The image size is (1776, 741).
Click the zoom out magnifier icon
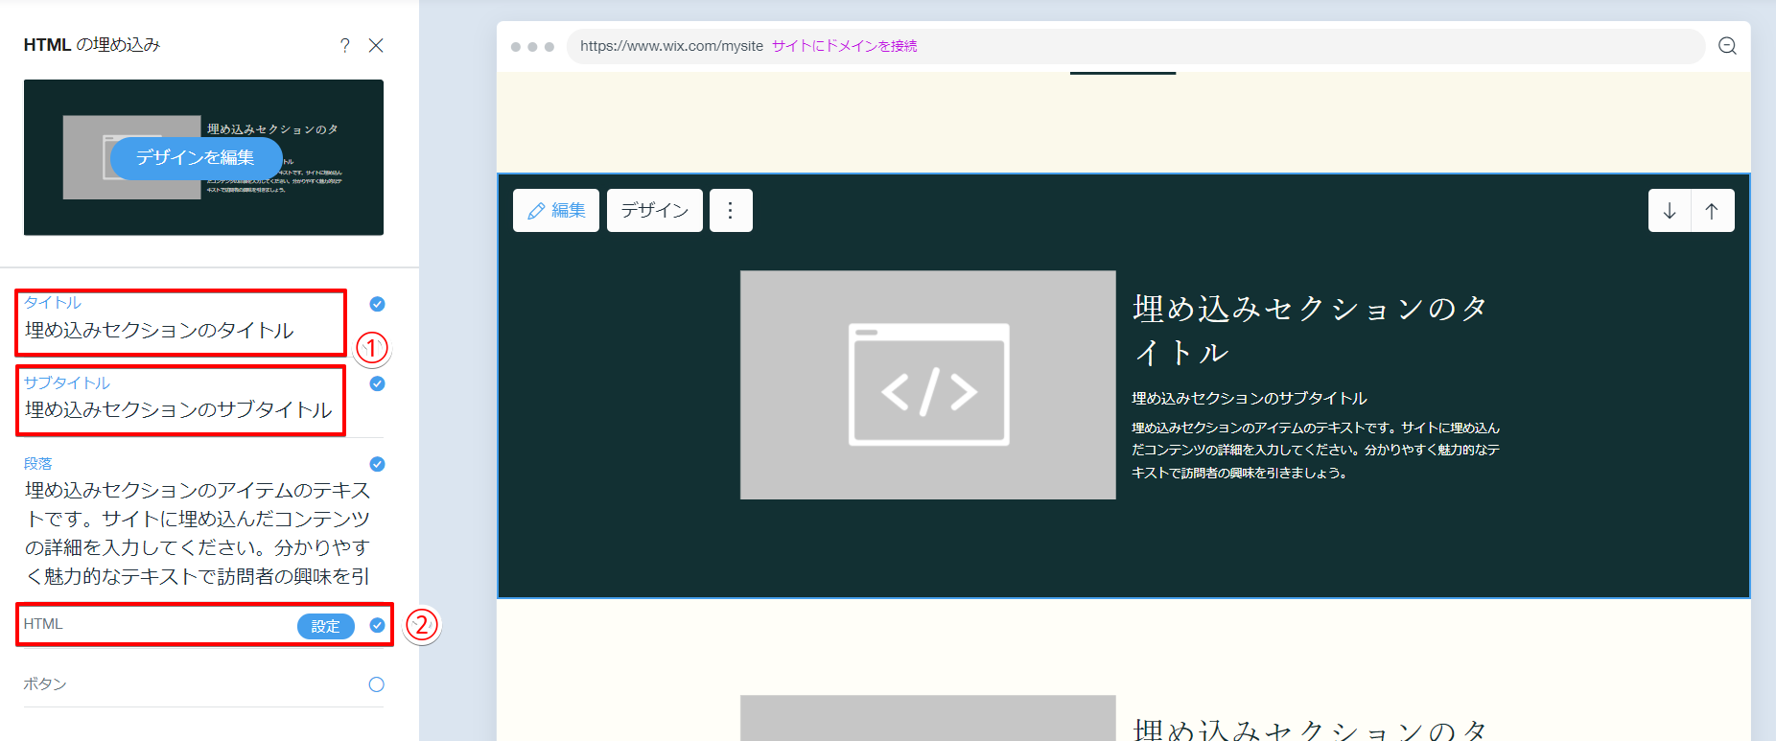pos(1727,46)
